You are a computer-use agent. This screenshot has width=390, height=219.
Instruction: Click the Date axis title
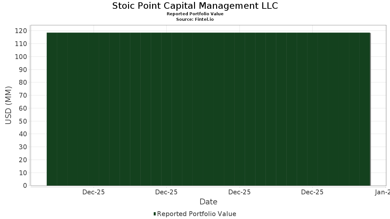(208, 202)
